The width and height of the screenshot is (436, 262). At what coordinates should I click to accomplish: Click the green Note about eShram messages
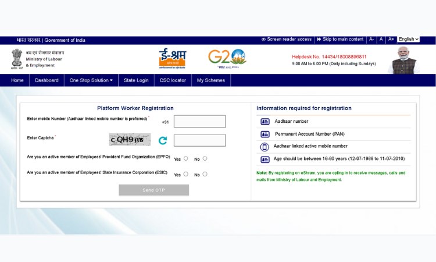click(331, 176)
